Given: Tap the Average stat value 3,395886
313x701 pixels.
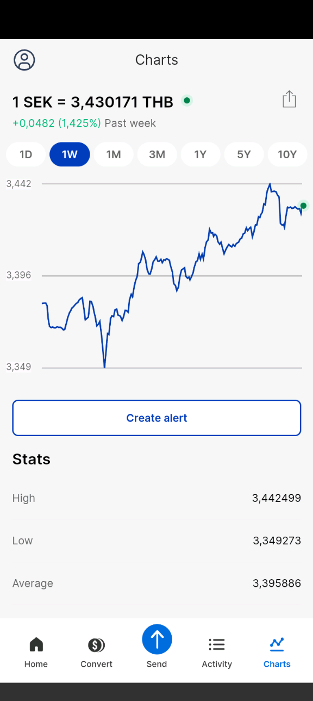Looking at the screenshot, I should pyautogui.click(x=277, y=584).
